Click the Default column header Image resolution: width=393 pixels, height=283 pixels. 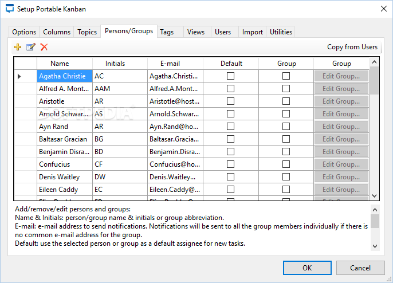[231, 64]
